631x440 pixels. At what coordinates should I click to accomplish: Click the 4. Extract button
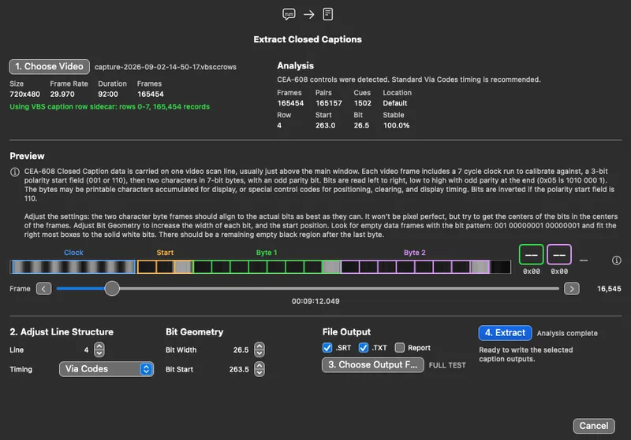tap(505, 333)
